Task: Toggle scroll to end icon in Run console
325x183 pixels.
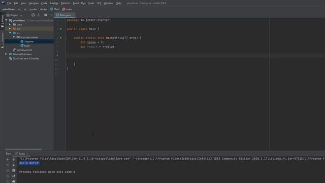Action: tap(14, 176)
